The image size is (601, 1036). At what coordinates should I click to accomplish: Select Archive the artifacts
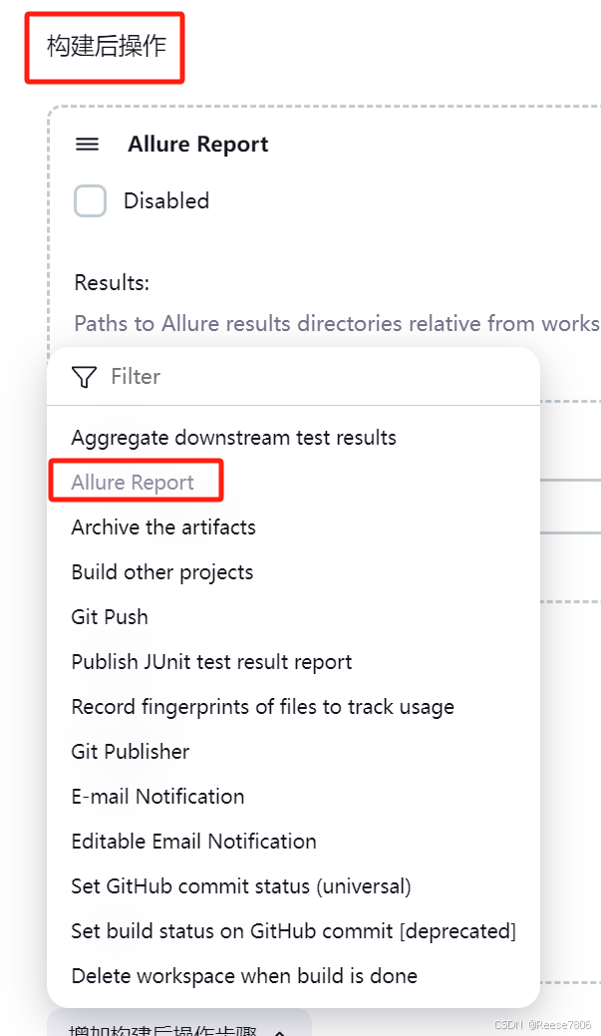163,527
